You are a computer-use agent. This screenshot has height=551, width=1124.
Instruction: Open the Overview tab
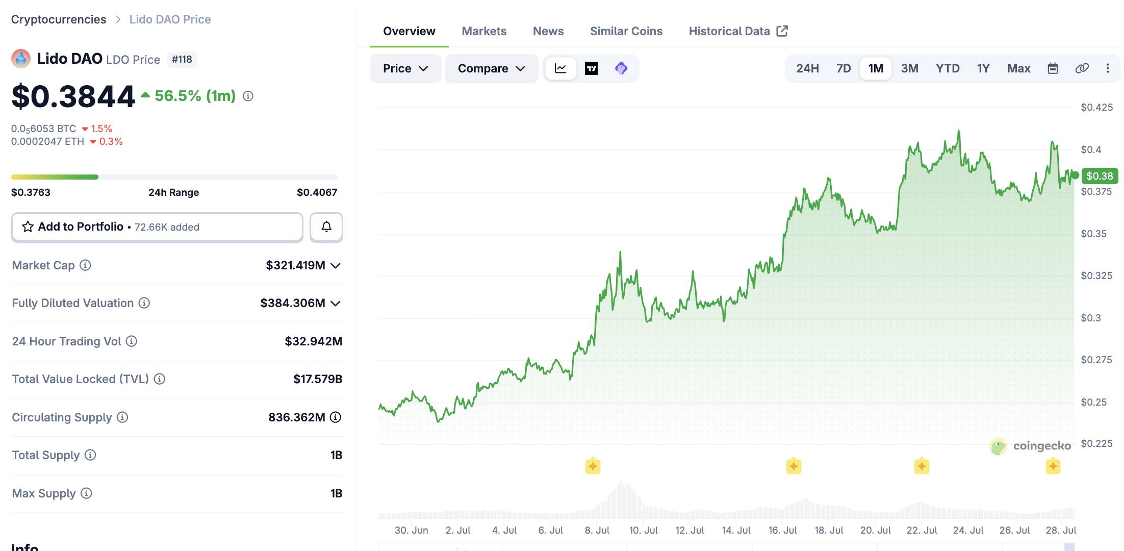click(409, 31)
